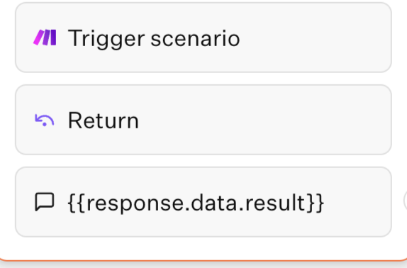The image size is (407, 268).
Task: Click white area below the response card
Action: 203,247
